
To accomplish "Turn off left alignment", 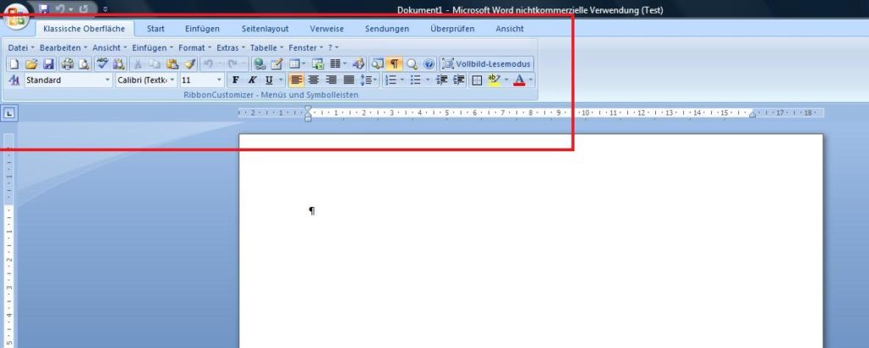I will coord(296,81).
